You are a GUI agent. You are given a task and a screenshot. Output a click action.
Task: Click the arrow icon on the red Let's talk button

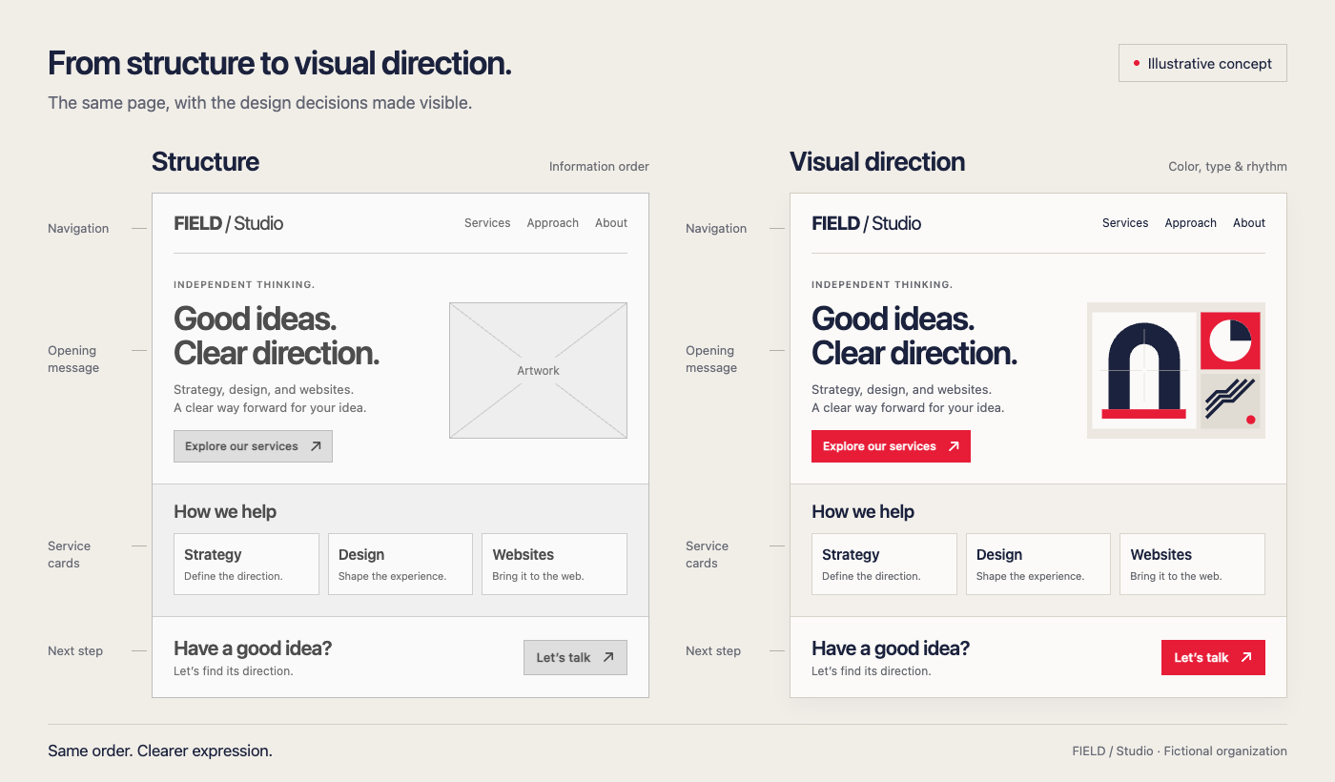tap(1246, 657)
